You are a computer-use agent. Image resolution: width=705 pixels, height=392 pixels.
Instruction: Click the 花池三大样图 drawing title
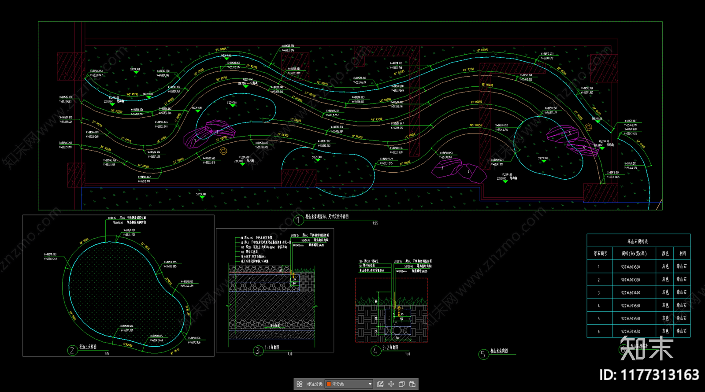point(88,347)
